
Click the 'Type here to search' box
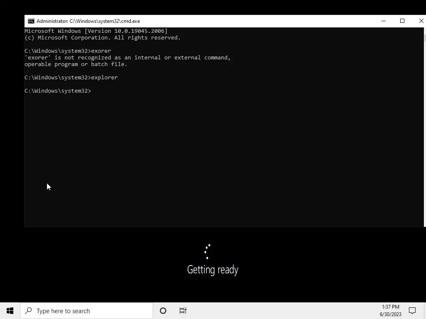point(87,311)
